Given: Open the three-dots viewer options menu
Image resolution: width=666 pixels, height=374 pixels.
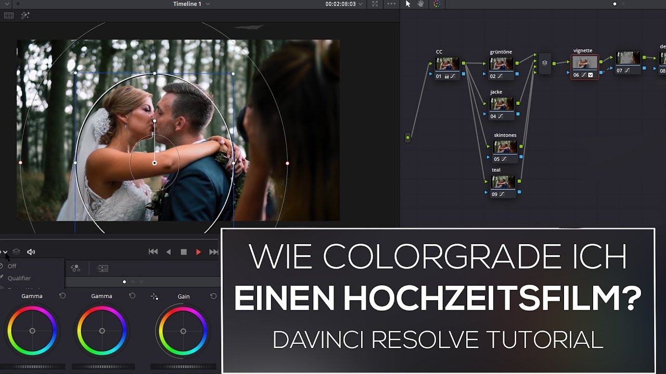Looking at the screenshot, I should point(391,4).
